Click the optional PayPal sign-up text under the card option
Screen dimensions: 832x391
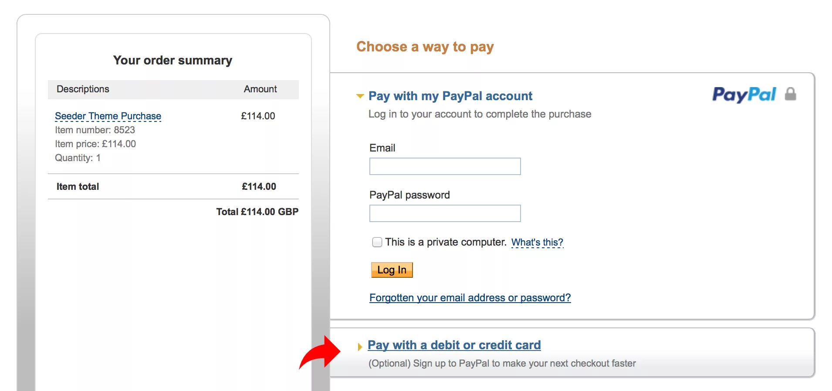pyautogui.click(x=502, y=363)
